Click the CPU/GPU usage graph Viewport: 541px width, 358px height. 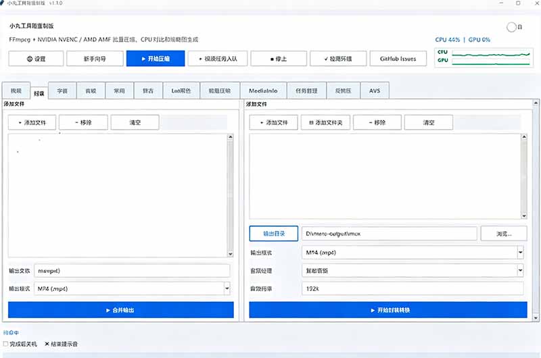(484, 57)
